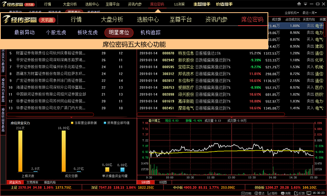Open the 日期 calendar icon in status bar

point(245,193)
